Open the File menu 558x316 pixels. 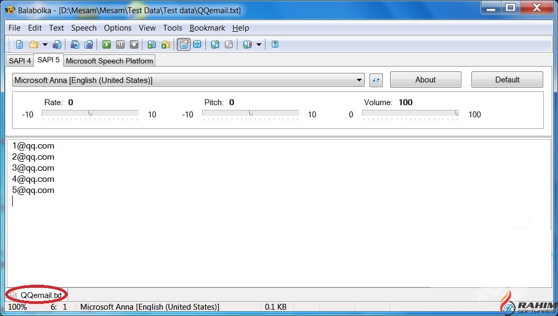(x=14, y=28)
